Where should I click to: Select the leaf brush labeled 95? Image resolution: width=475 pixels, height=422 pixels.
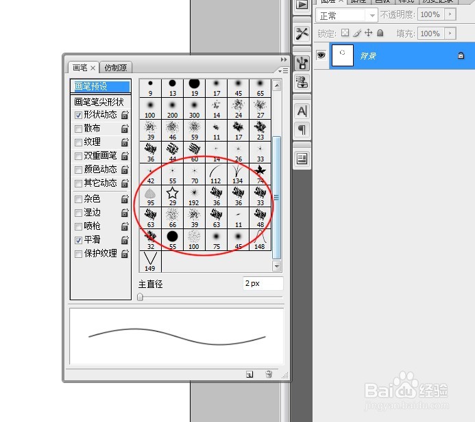[150, 196]
